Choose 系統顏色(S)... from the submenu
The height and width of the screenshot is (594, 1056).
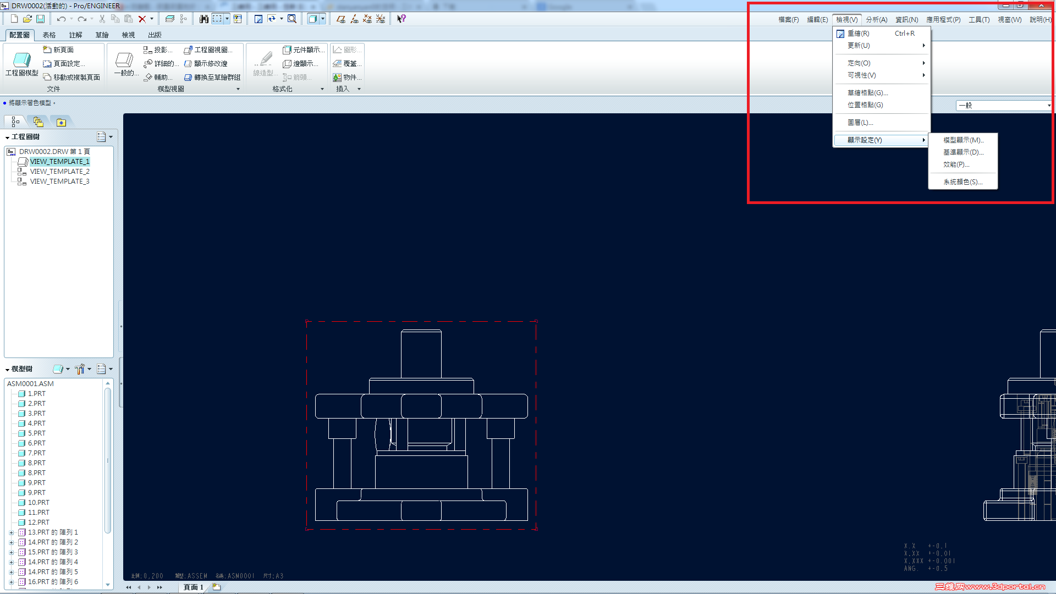pyautogui.click(x=963, y=182)
